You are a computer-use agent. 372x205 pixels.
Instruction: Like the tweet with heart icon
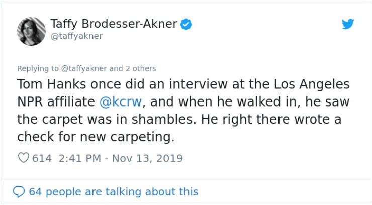(24, 158)
